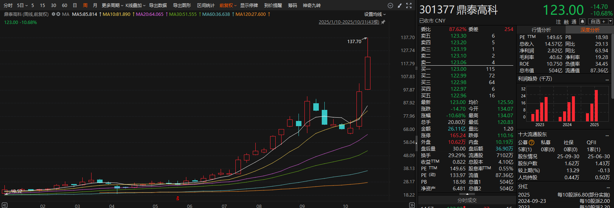The width and height of the screenshot is (614, 208).
Task: Click the pin icon beside date range
Action: pyautogui.click(x=383, y=22)
